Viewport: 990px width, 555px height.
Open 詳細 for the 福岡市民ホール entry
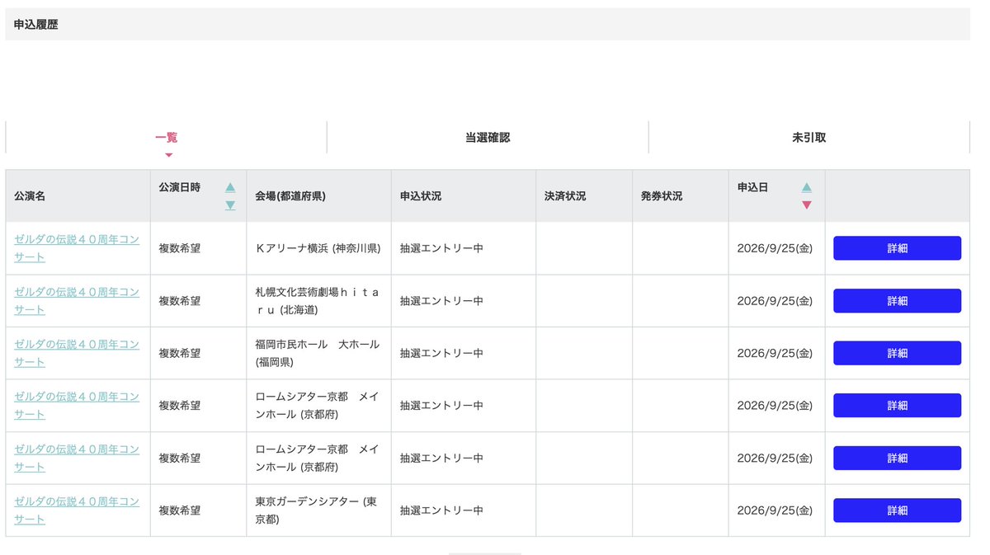(x=897, y=353)
